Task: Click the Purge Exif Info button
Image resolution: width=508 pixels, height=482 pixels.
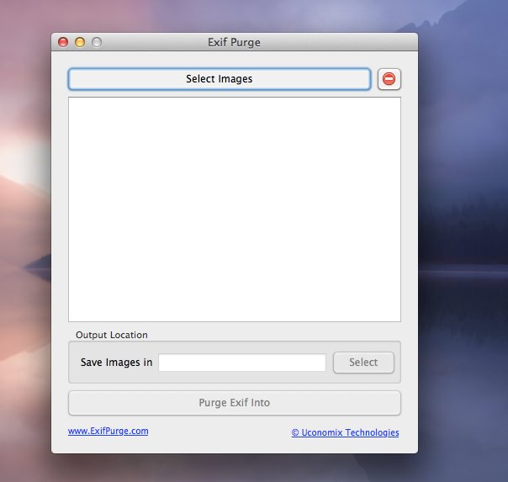Action: coord(235,403)
